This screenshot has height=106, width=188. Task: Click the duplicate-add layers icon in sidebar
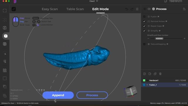[5, 86]
